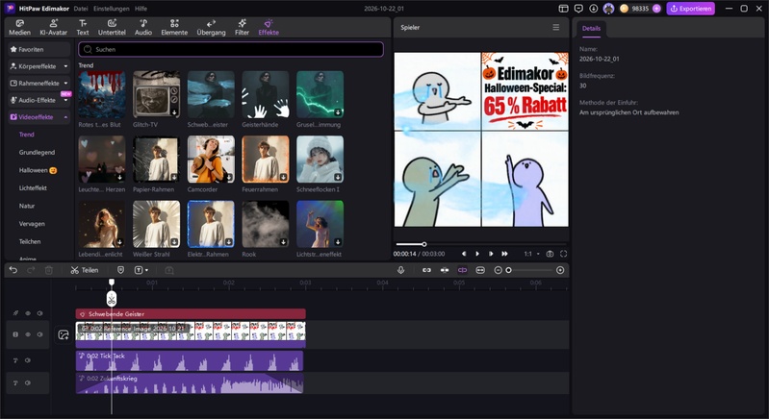Expand the Körpereffekte category

(x=38, y=66)
